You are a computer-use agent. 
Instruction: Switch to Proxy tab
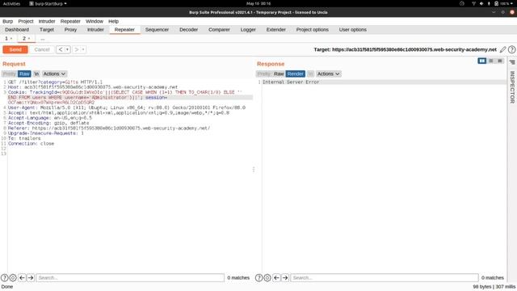70,30
